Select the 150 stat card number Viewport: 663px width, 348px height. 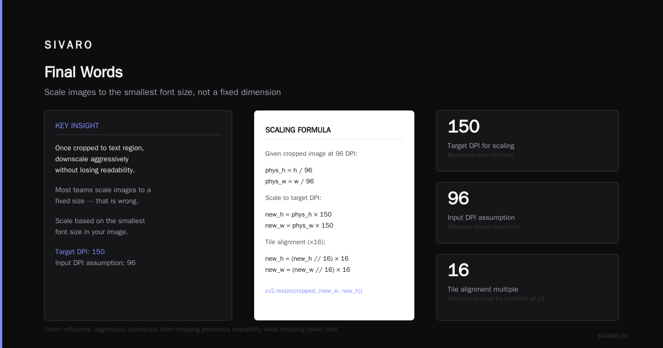point(464,126)
